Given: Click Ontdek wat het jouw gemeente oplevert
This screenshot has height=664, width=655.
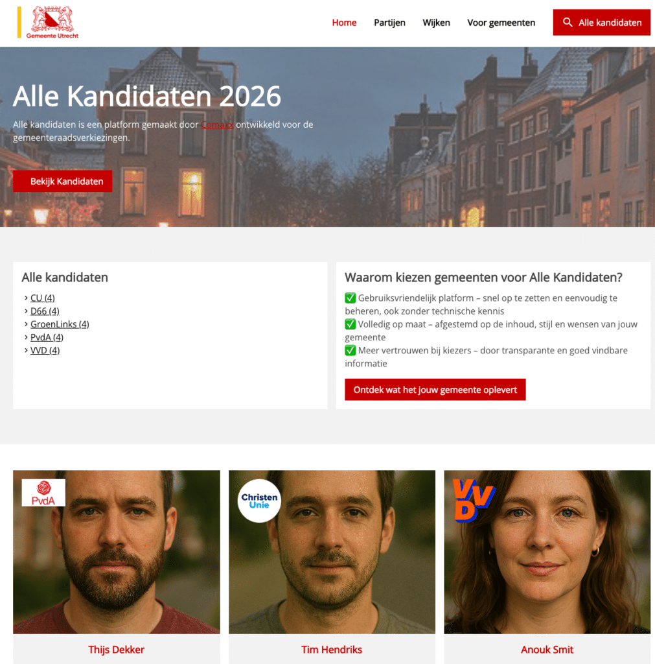Looking at the screenshot, I should 435,390.
